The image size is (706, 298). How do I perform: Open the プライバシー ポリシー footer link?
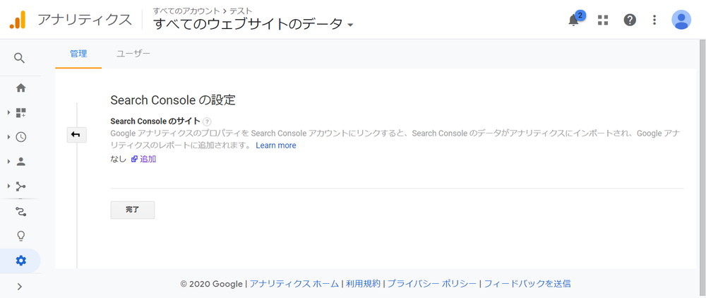coord(432,284)
